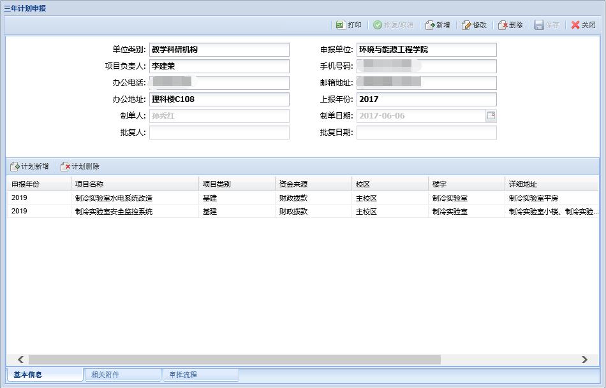Click into the 办公地址 input field
This screenshot has width=606, height=388.
click(219, 99)
